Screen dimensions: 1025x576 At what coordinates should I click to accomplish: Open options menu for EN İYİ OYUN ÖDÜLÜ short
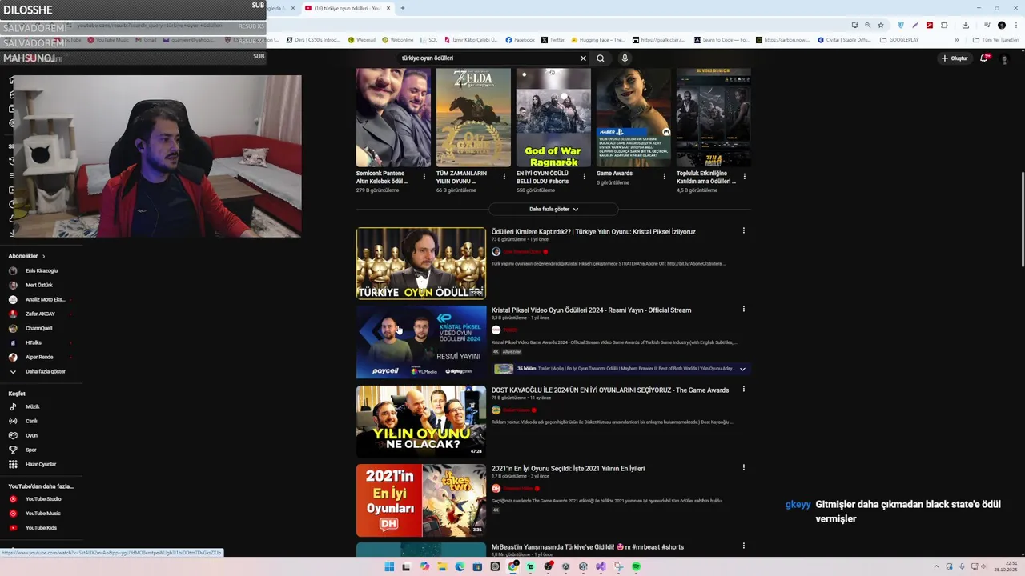584,177
